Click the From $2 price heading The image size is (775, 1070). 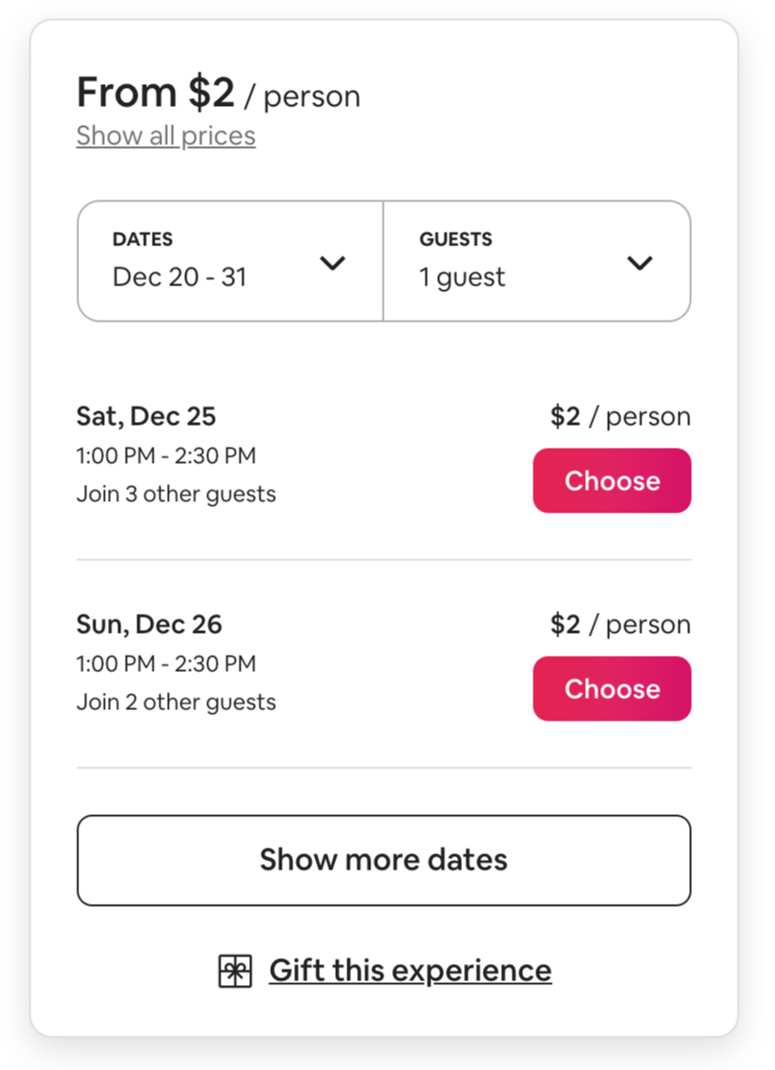point(156,94)
